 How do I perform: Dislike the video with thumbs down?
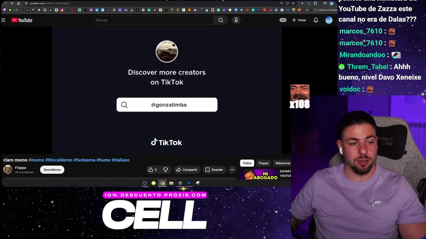165,170
